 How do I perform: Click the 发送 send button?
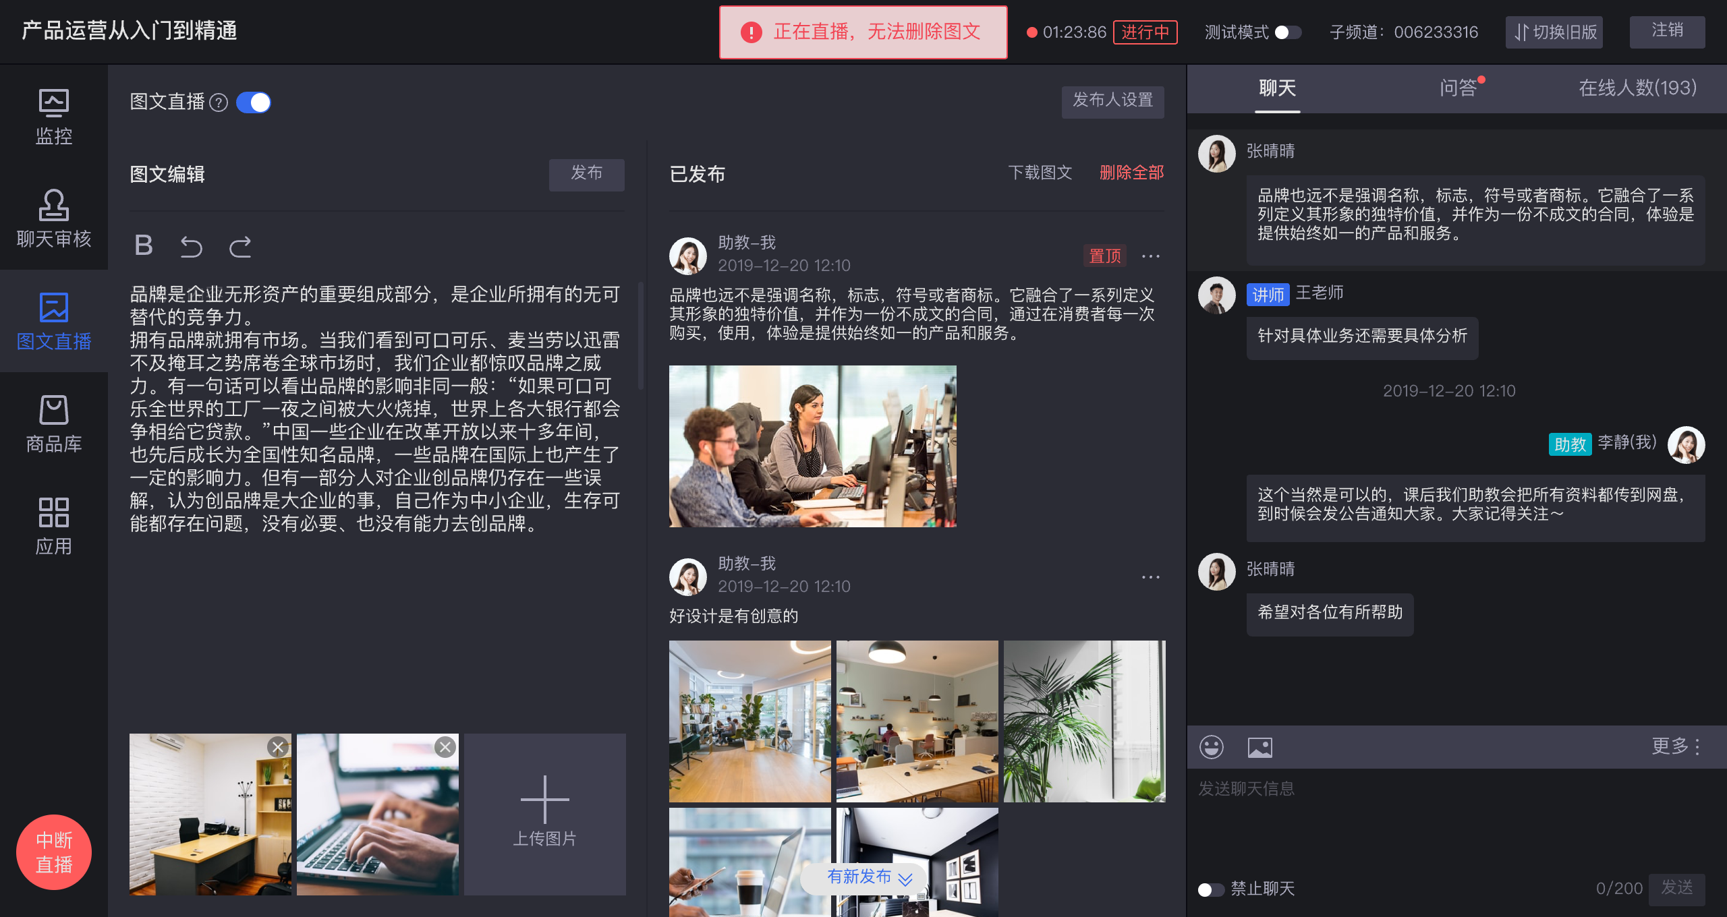click(1676, 889)
